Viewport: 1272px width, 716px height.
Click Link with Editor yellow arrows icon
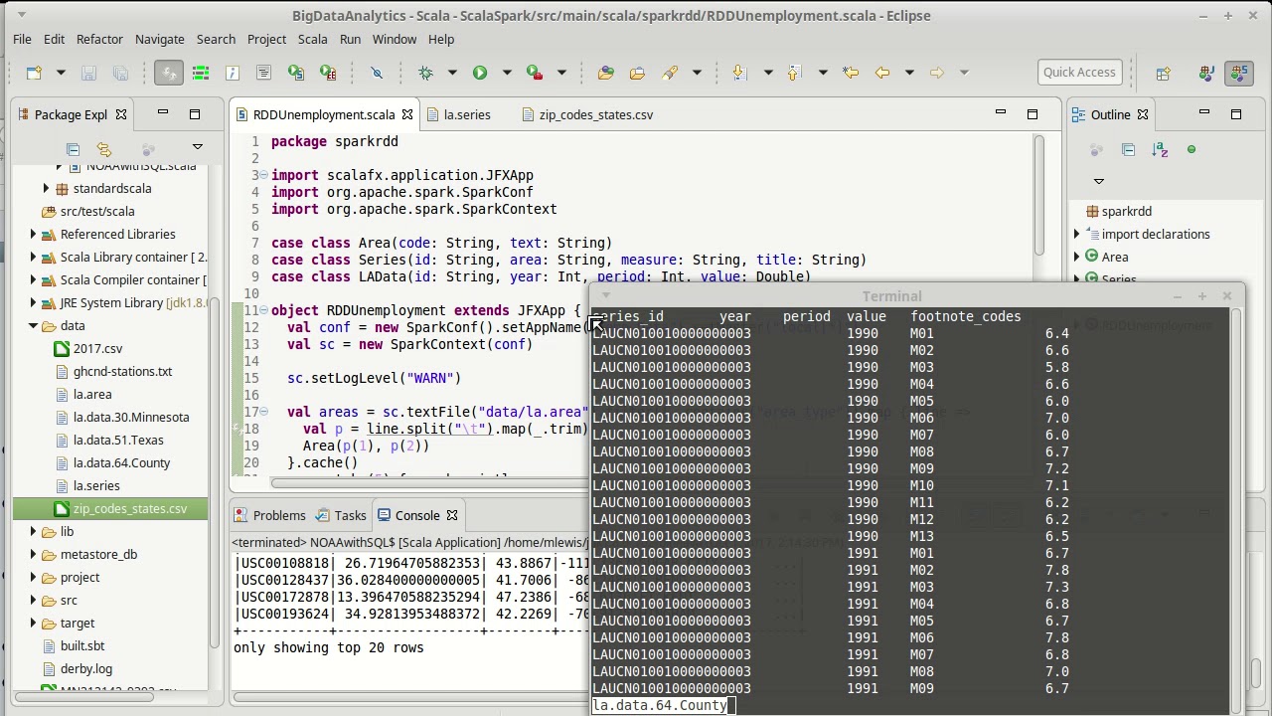point(103,149)
